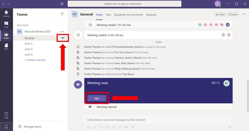Open the sticker picker
The width and height of the screenshot is (249, 131).
point(114,127)
